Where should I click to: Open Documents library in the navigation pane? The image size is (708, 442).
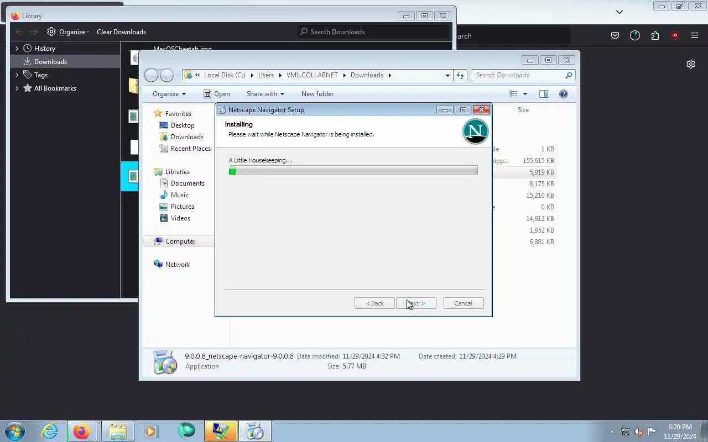tap(188, 183)
